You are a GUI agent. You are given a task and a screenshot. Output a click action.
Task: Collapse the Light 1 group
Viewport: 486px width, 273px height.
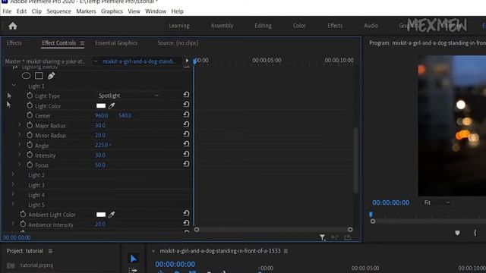click(14, 86)
